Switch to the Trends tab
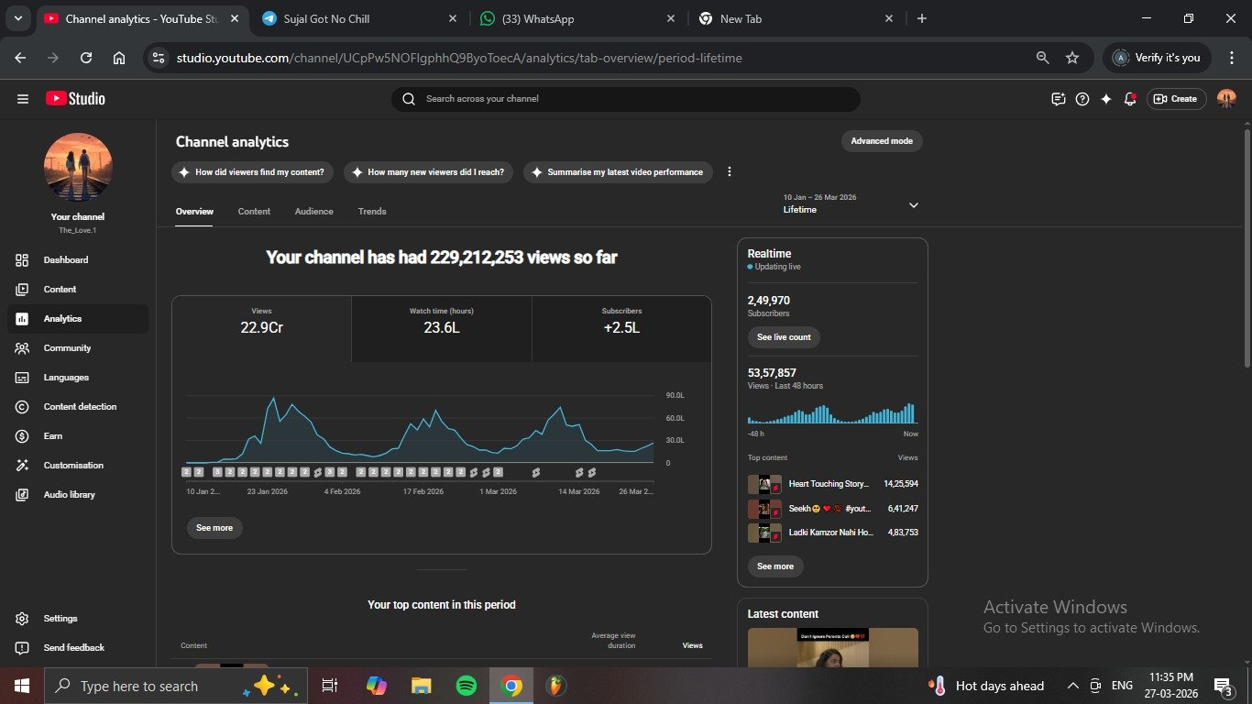Viewport: 1252px width, 704px height. pyautogui.click(x=372, y=212)
